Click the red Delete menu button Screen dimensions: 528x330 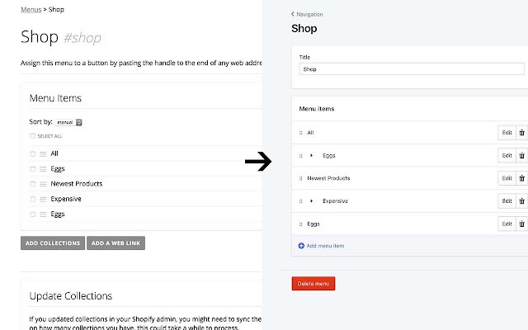313,284
